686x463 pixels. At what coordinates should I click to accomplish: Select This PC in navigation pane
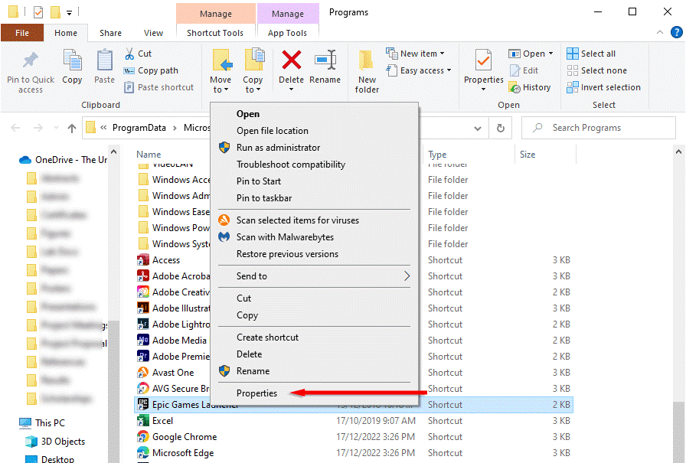(42, 423)
